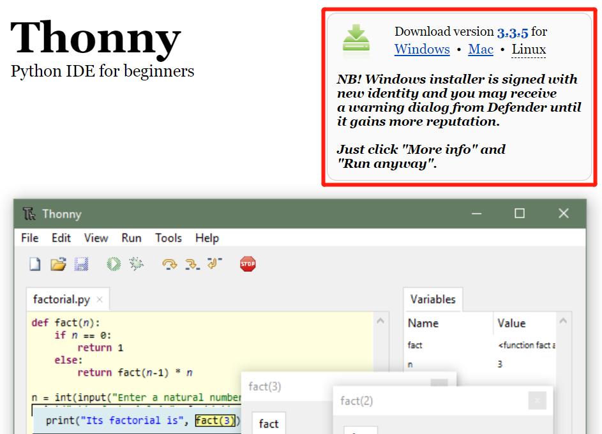Stop the program with red STOP icon
602x434 pixels.
pos(248,264)
